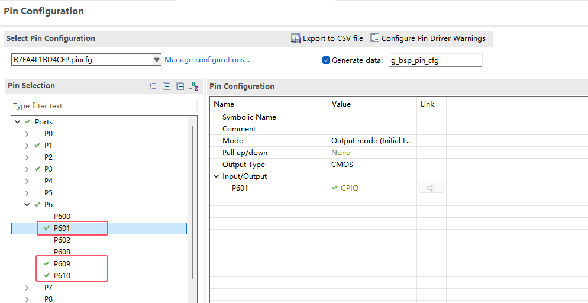The image size is (588, 303).
Task: Click the tree view mode icon in Pin Selection
Action: [153, 86]
